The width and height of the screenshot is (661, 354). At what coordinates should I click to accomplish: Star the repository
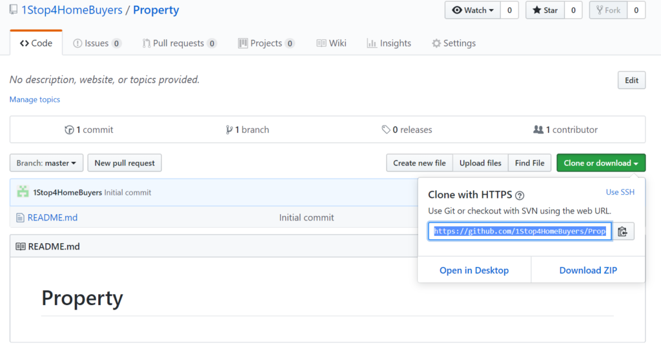(x=545, y=10)
